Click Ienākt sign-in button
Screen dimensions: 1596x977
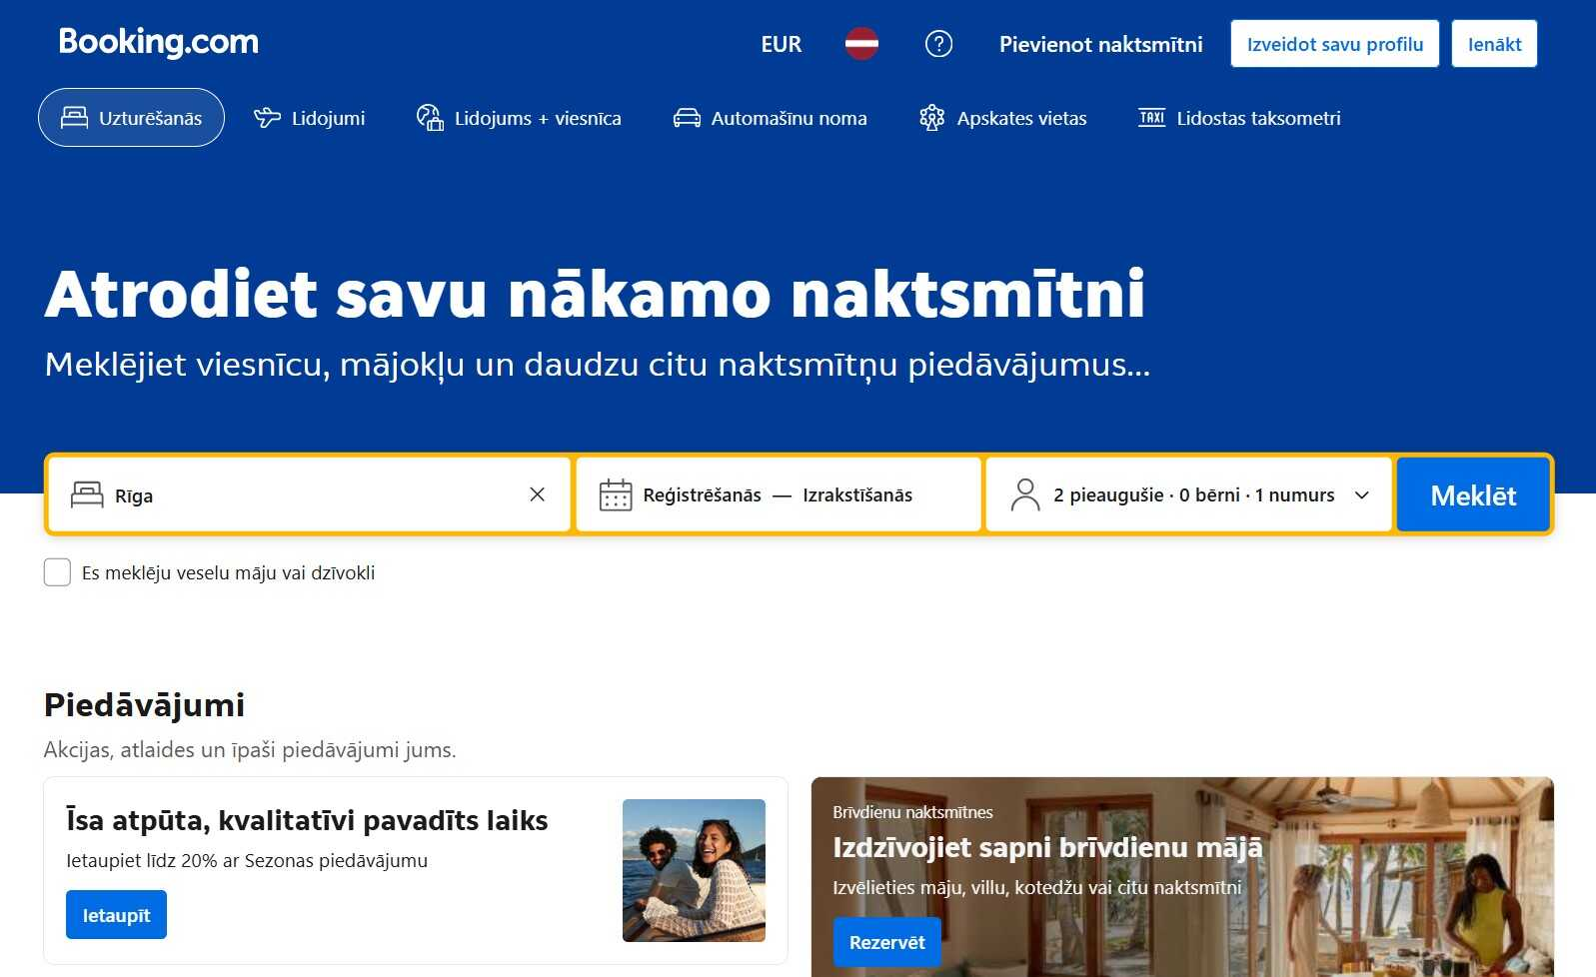1494,44
